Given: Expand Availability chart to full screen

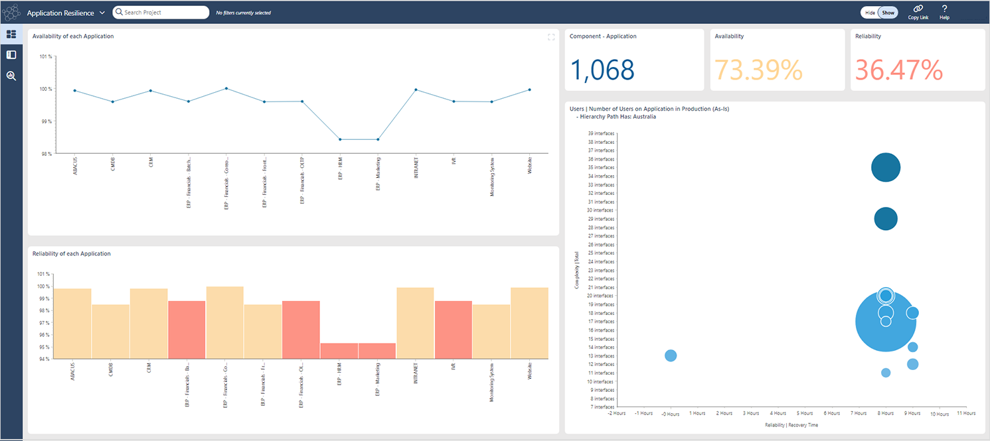Looking at the screenshot, I should (x=551, y=37).
